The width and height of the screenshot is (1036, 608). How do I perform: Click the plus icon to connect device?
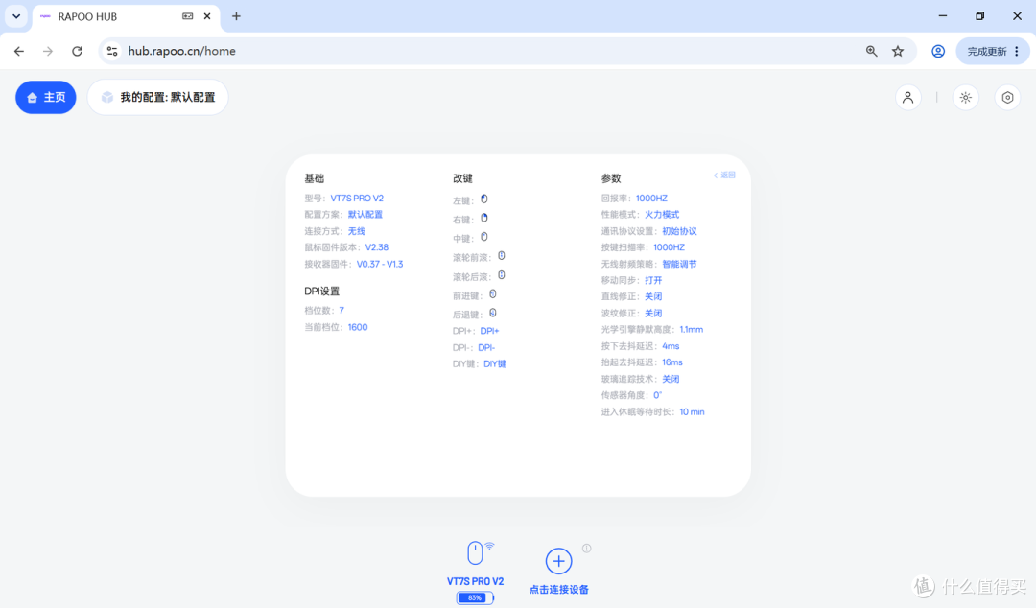pos(558,561)
